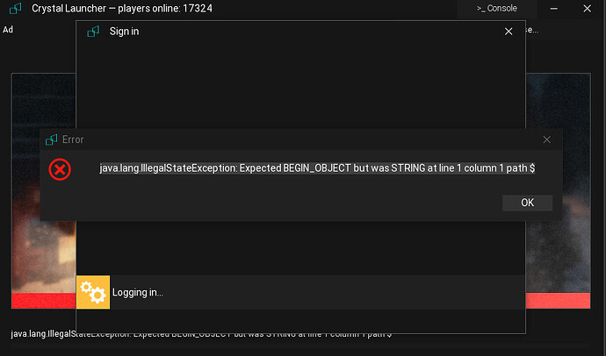The height and width of the screenshot is (356, 606).
Task: Click the yellow gears icon beside Logging in
Action: (93, 292)
